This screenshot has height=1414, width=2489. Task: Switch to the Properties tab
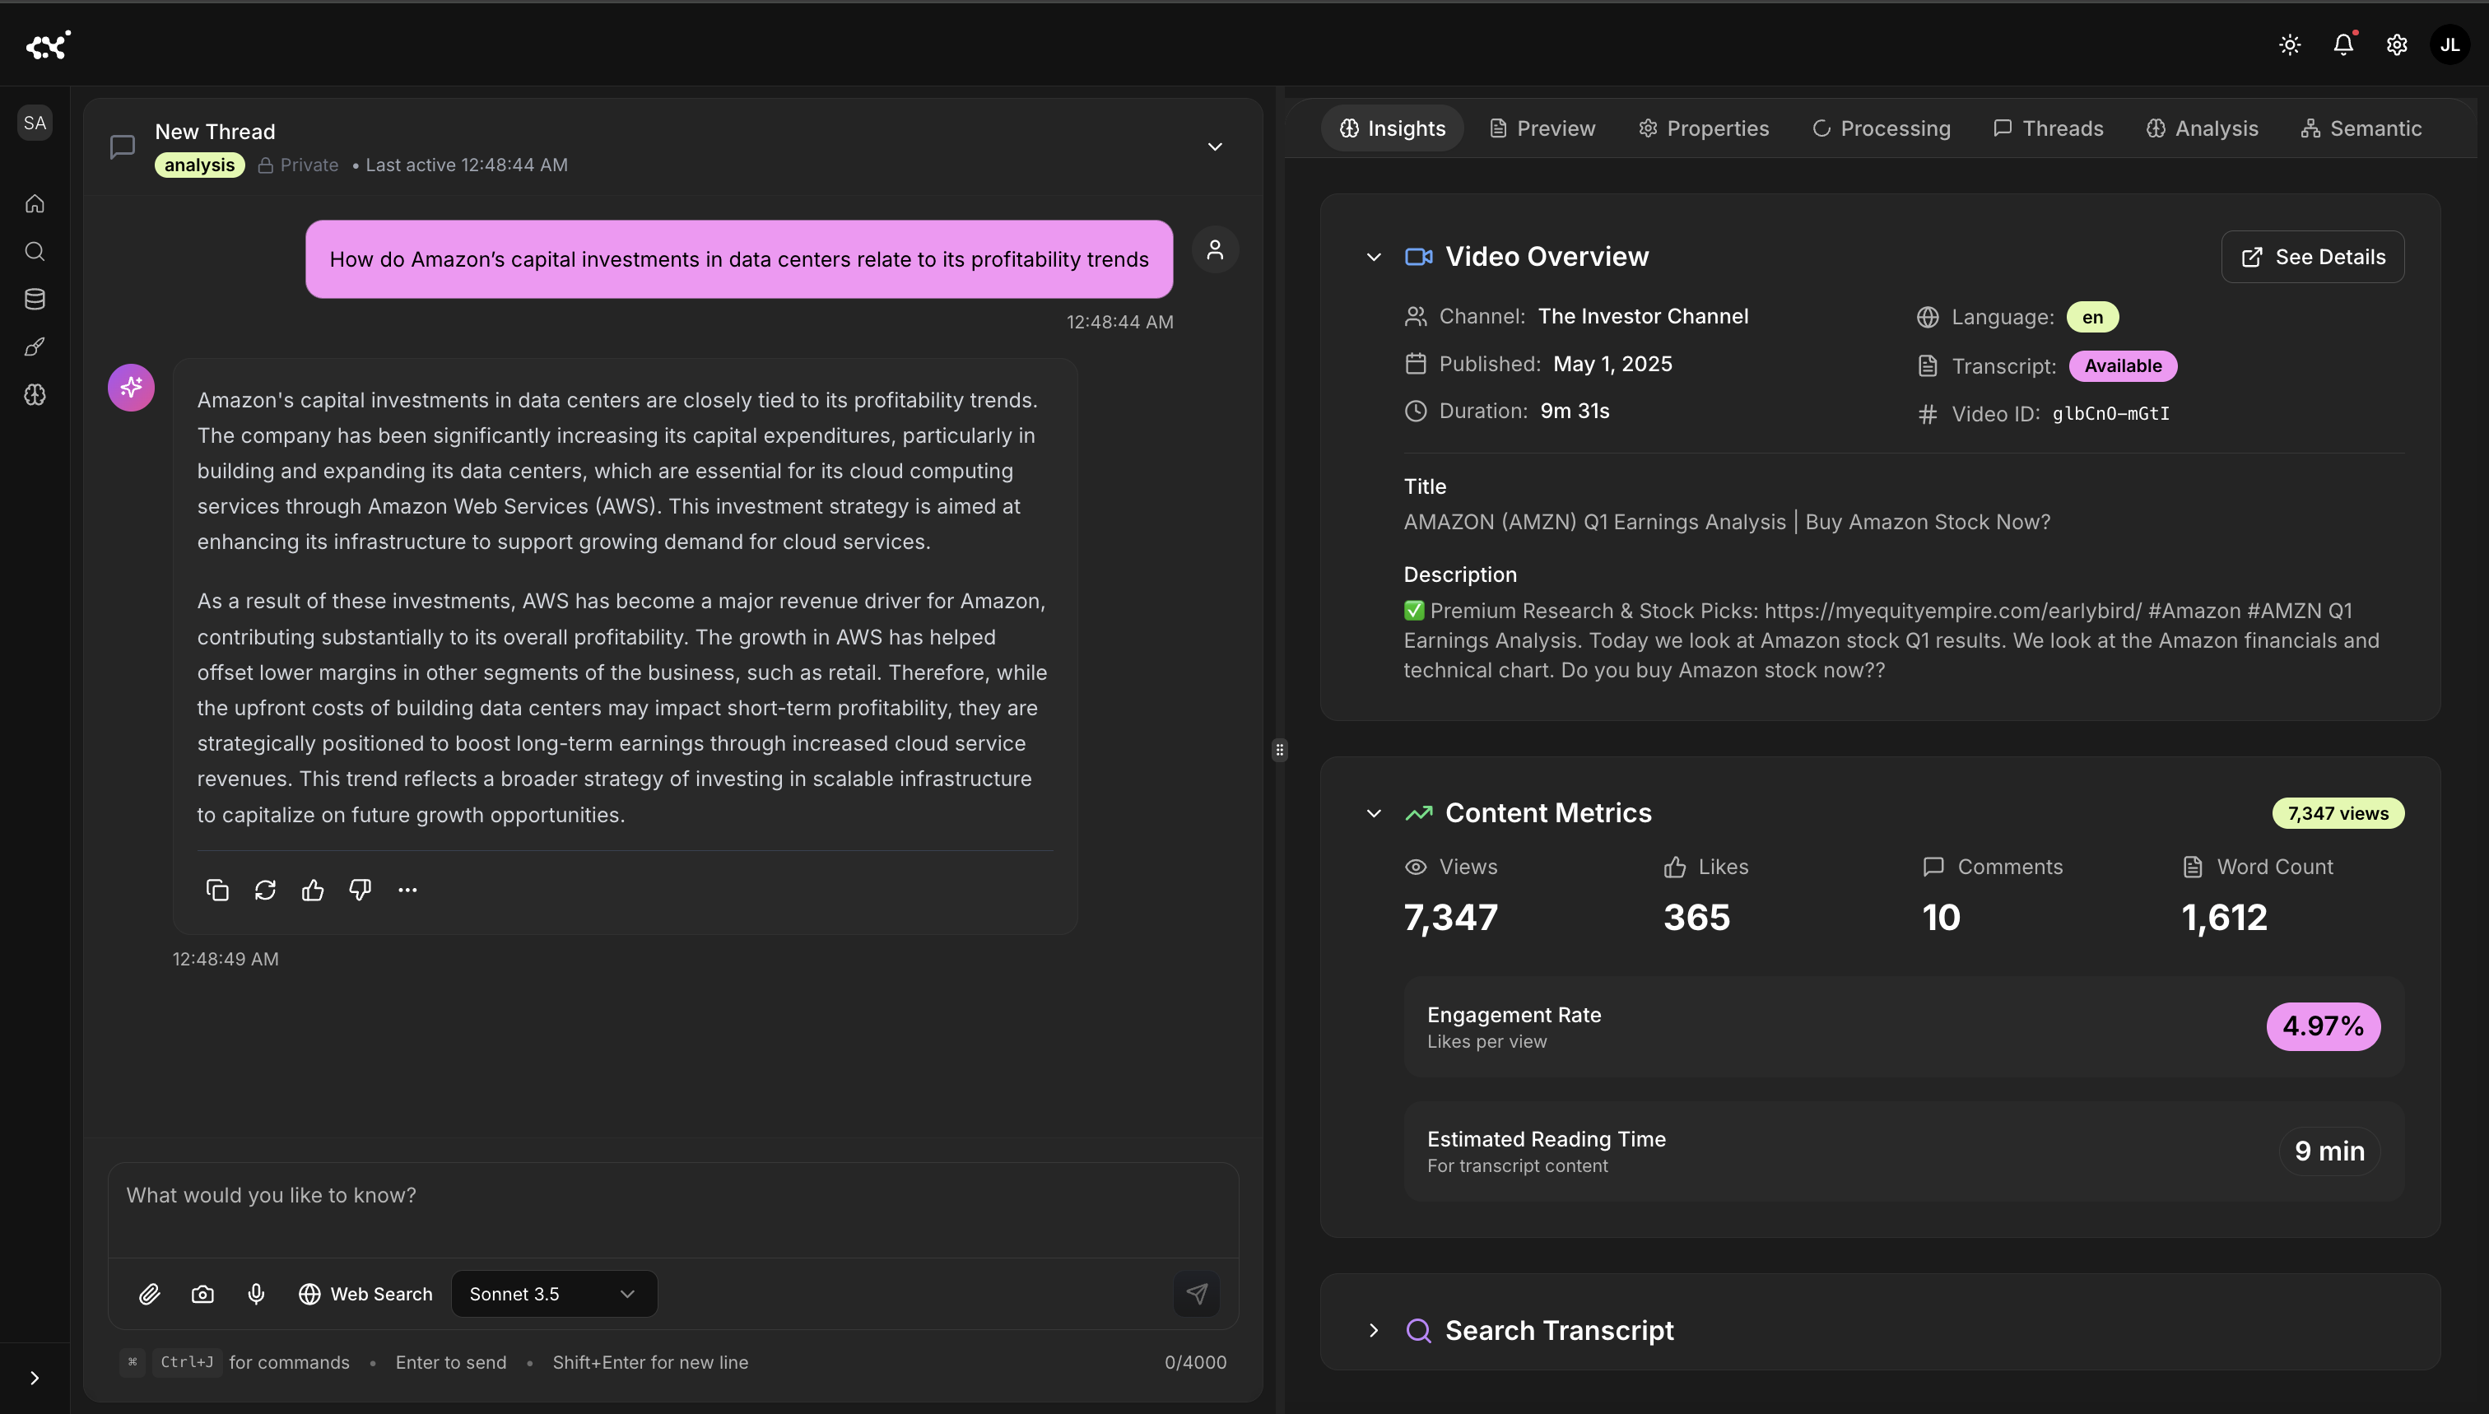(1703, 128)
